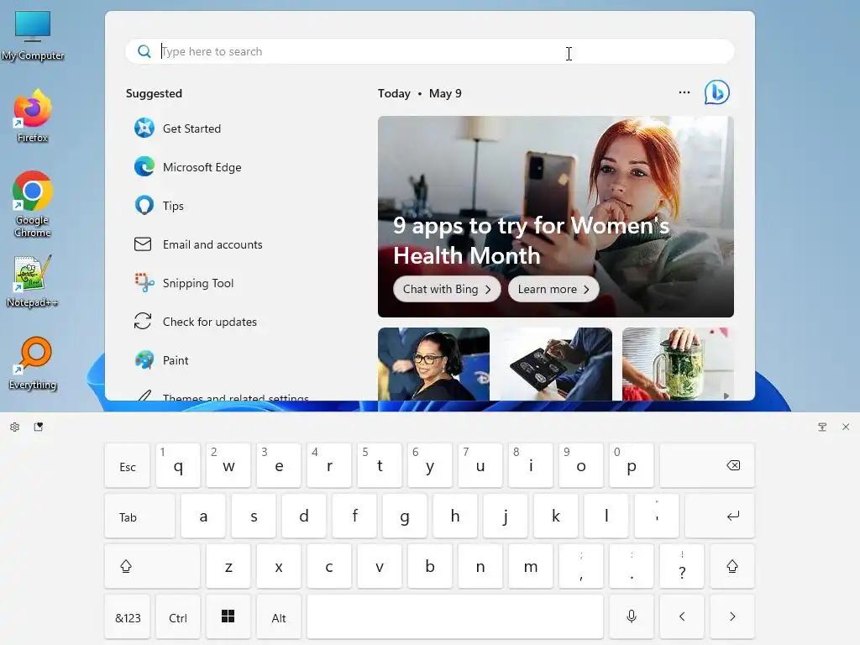Tap the enter key on keyboard
Screen dimensions: 860x645
tap(720, 517)
